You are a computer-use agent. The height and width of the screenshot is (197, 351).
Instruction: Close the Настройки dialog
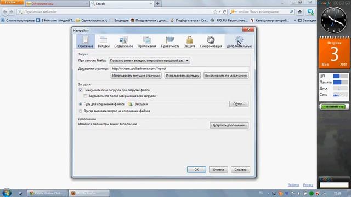tap(248, 30)
